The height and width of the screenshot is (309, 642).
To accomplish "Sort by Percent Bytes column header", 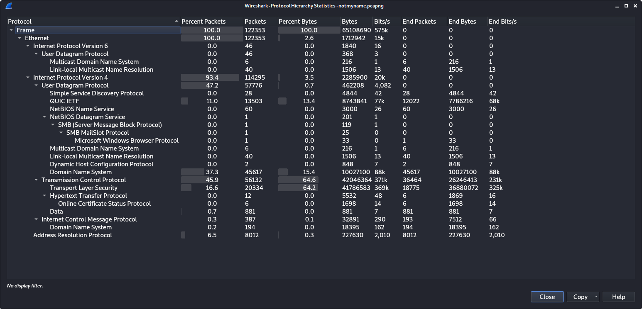I will pos(309,22).
